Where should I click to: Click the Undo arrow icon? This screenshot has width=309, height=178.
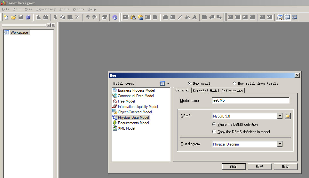pos(88,17)
